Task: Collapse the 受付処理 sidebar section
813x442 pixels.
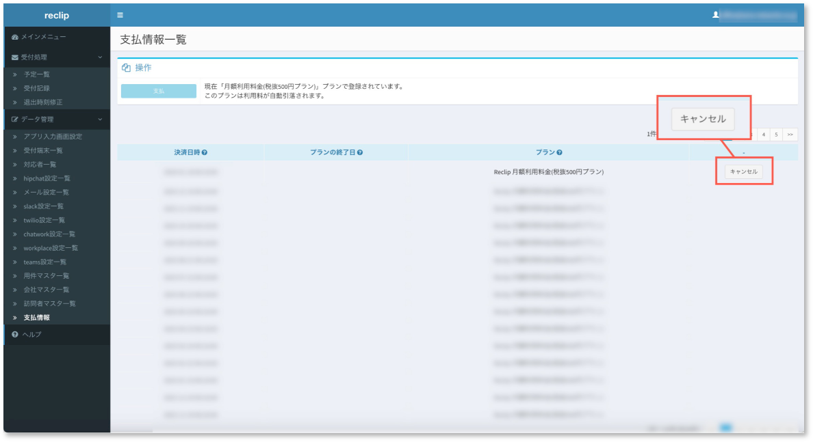Action: click(99, 58)
